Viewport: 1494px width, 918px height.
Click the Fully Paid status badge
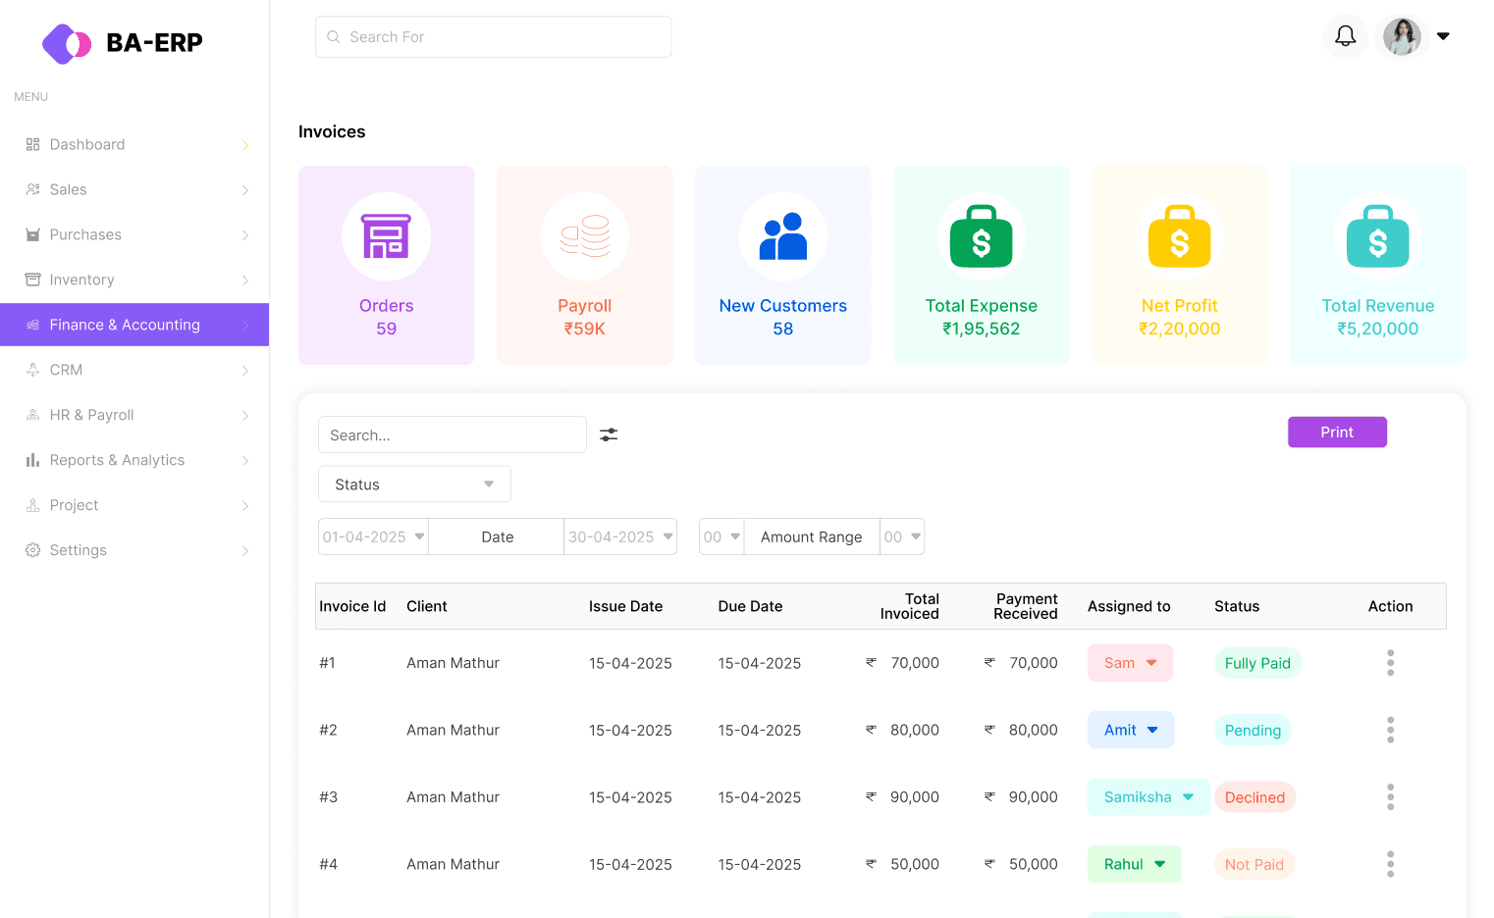[1257, 663]
